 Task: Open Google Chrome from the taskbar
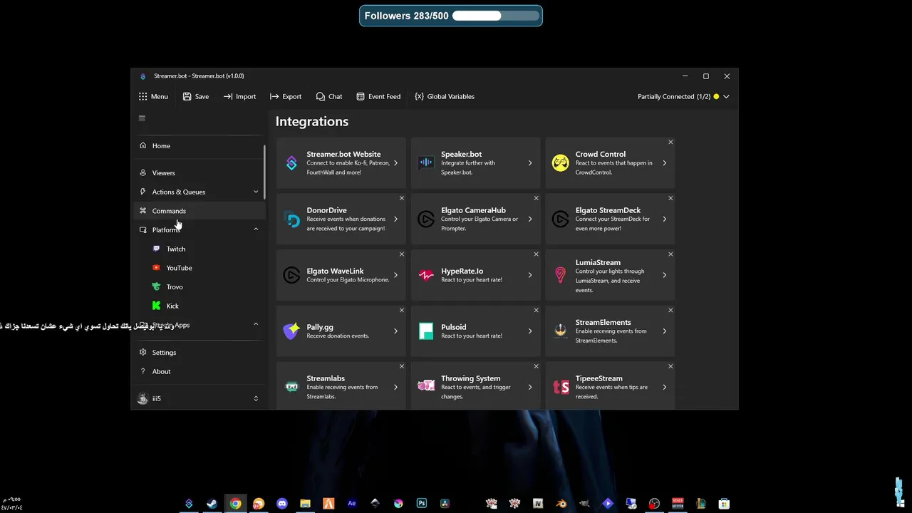(x=235, y=504)
